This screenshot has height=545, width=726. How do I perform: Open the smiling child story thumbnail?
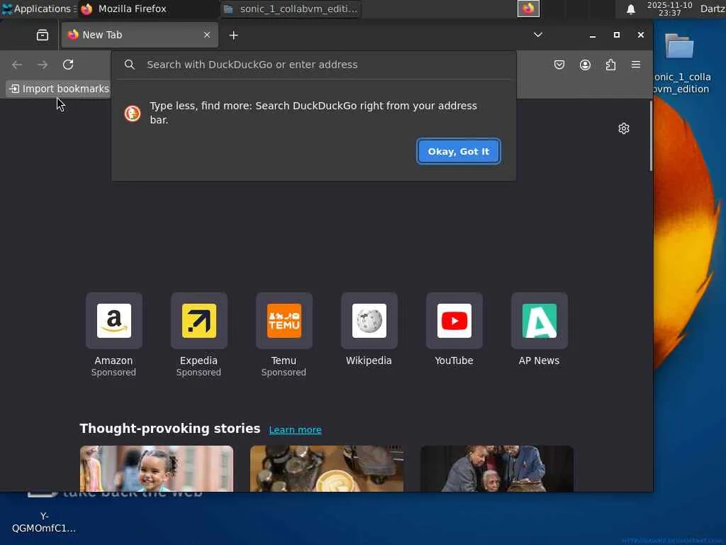coord(157,468)
